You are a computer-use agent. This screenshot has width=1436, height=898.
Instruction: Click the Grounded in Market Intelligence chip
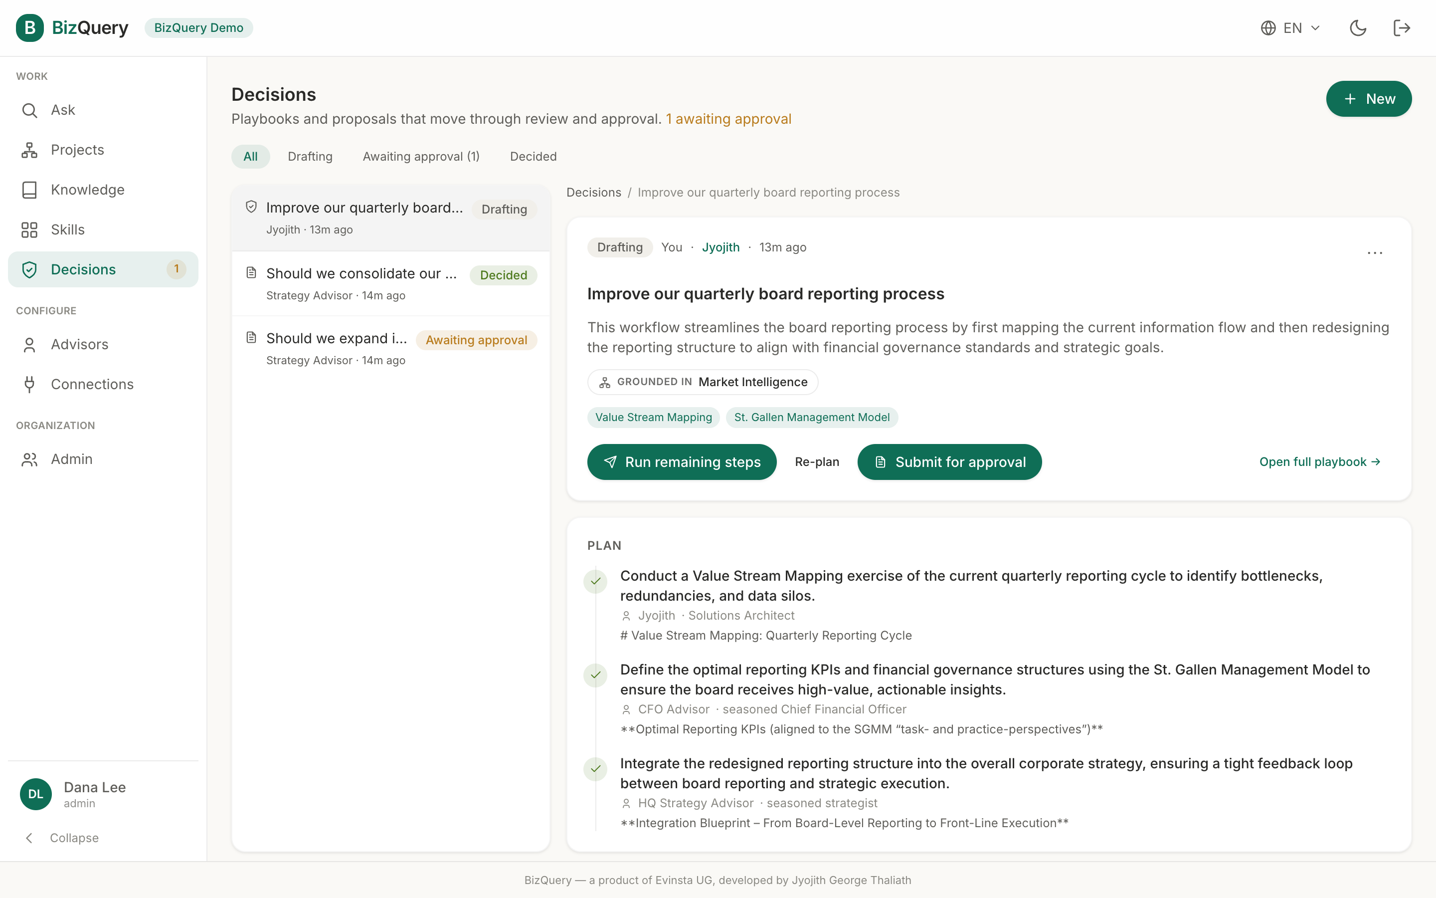(x=703, y=382)
